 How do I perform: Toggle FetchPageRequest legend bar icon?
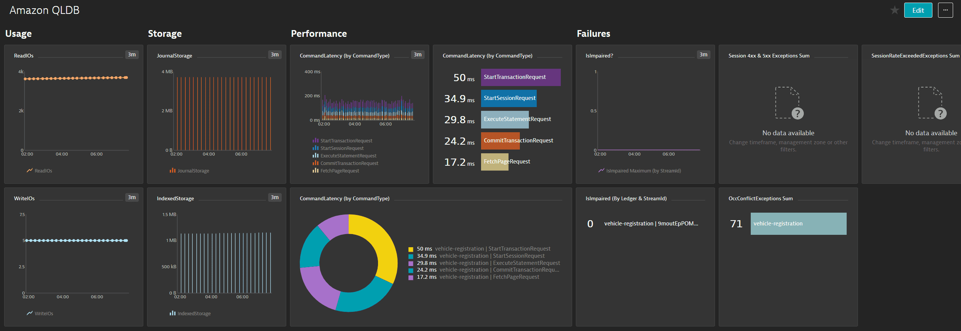click(316, 171)
